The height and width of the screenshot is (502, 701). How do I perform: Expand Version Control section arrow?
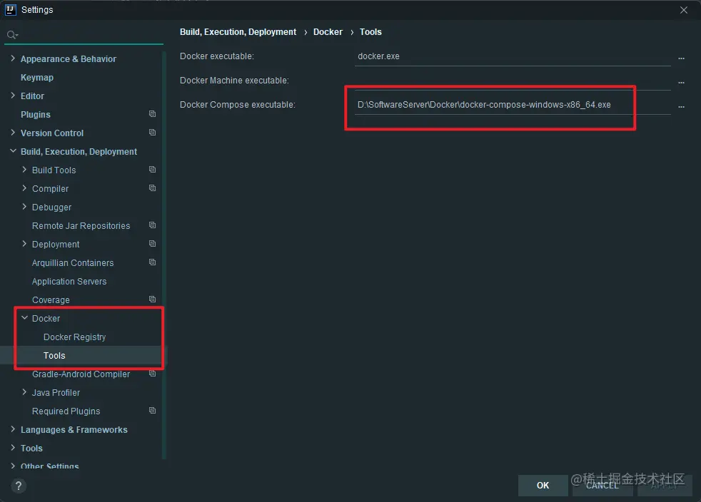click(13, 133)
